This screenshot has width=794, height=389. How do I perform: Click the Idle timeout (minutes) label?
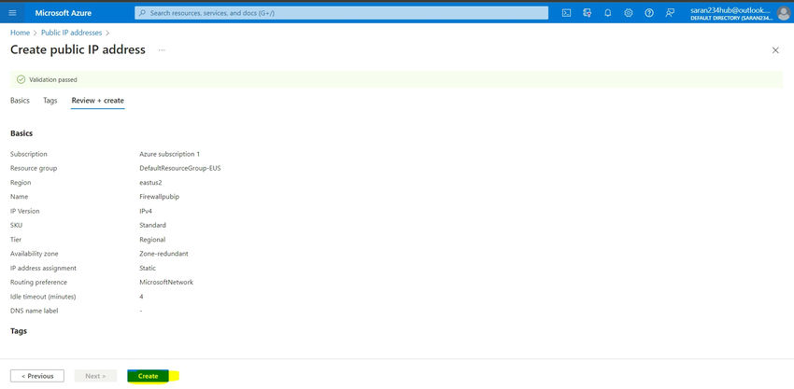click(x=43, y=297)
